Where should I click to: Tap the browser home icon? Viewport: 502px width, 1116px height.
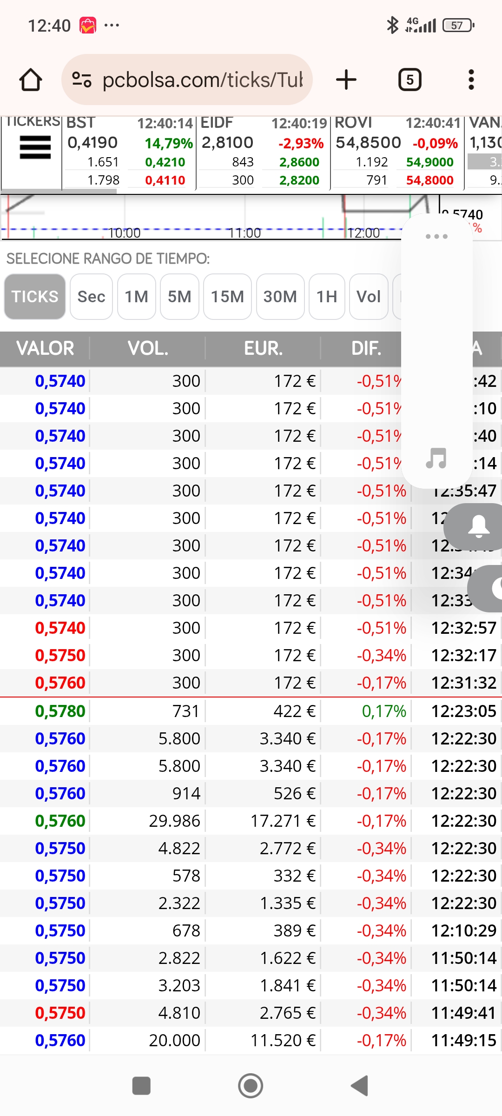[x=31, y=80]
